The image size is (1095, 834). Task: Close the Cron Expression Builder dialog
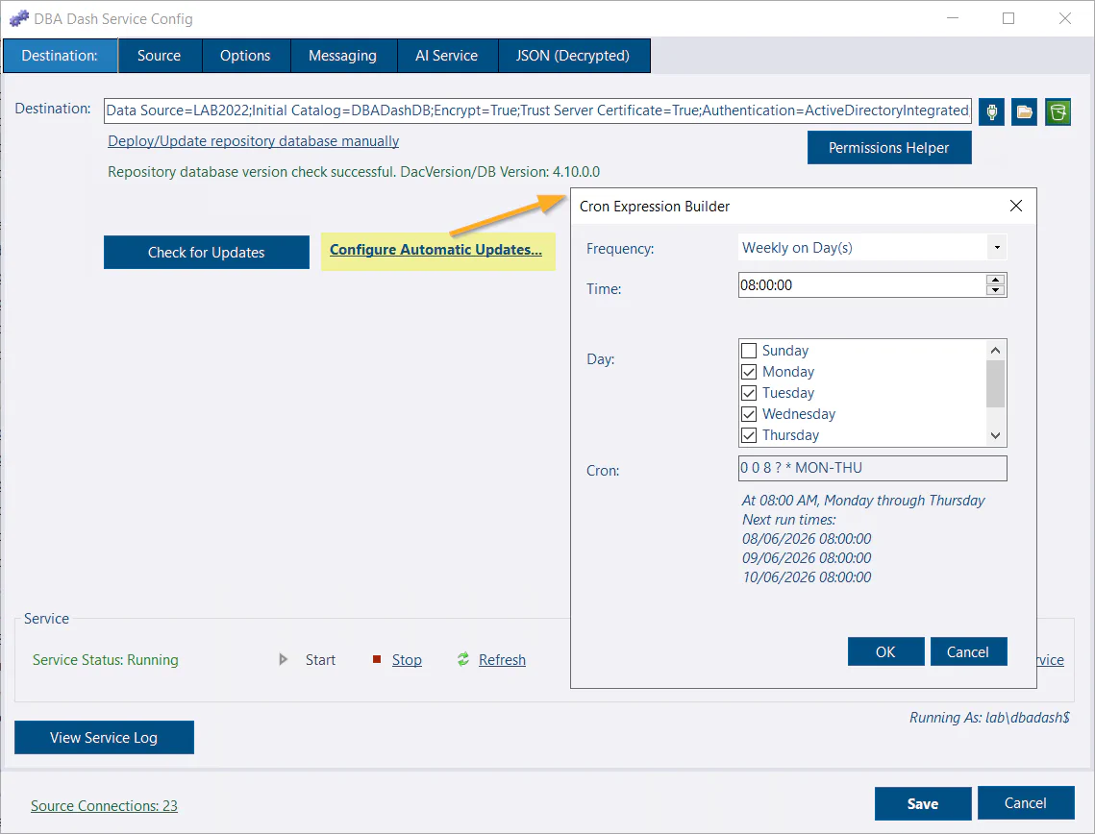pos(1016,206)
